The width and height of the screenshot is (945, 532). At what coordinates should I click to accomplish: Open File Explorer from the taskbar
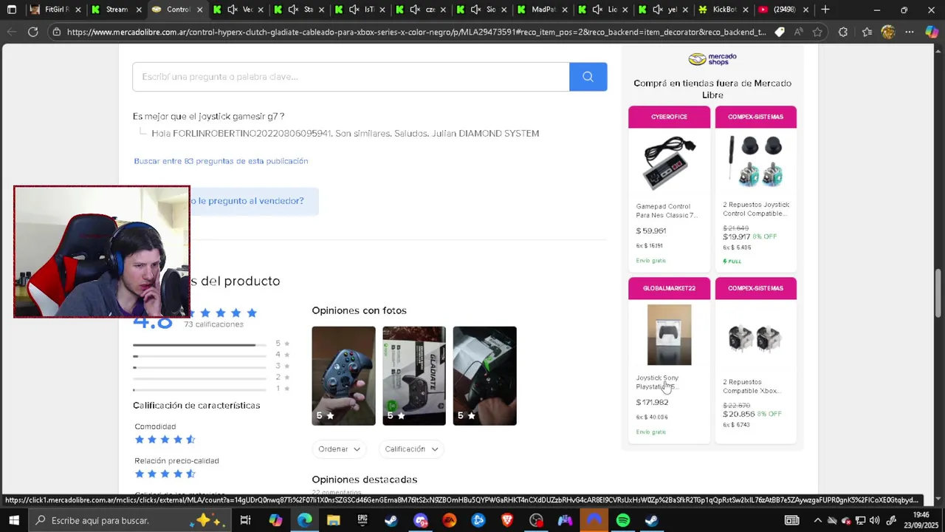click(x=333, y=520)
